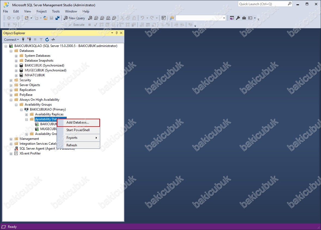Select the NIHATCUBUK database
Viewport: 321px width, 230px height.
[35, 75]
